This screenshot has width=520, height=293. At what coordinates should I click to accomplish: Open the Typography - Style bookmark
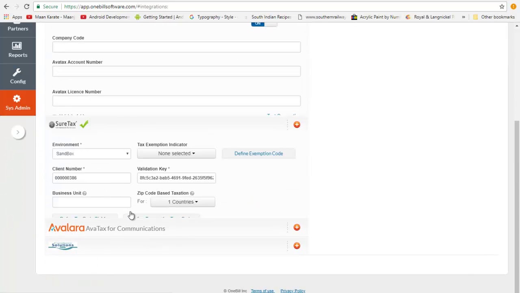click(x=213, y=17)
